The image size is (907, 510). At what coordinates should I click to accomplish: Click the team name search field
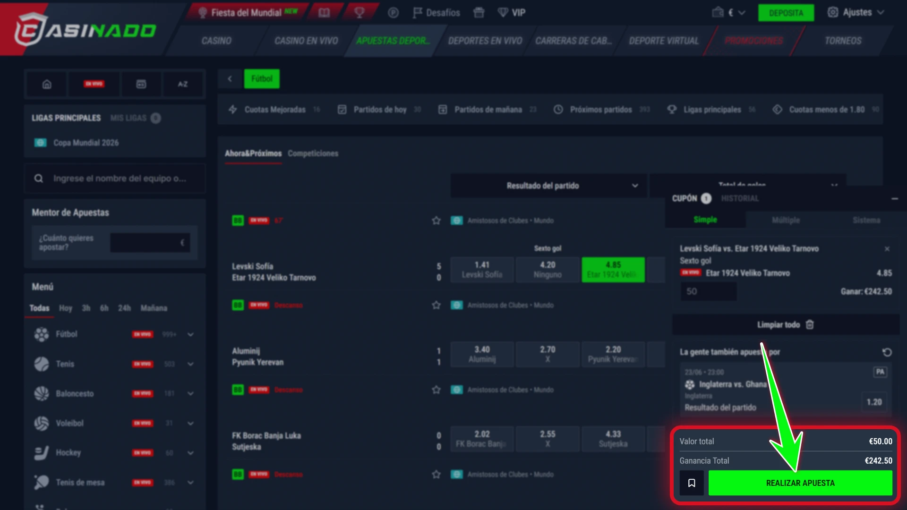point(115,178)
